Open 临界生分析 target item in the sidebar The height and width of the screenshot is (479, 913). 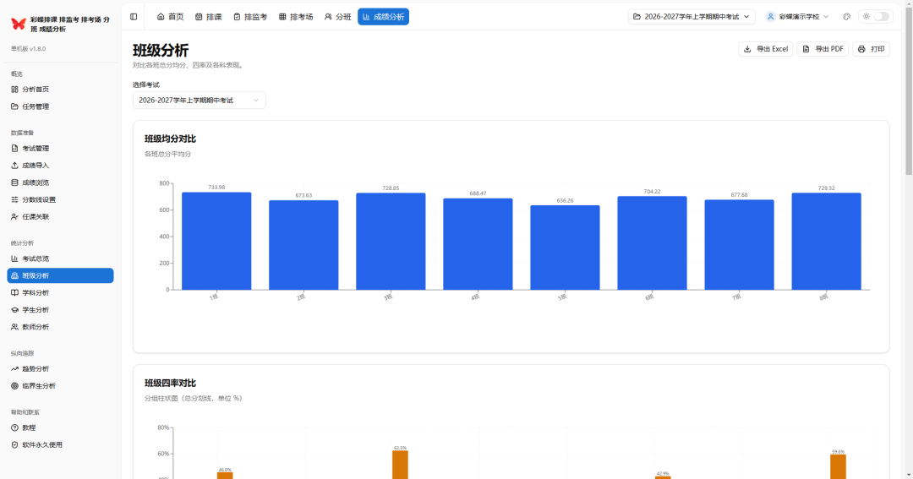coord(60,386)
